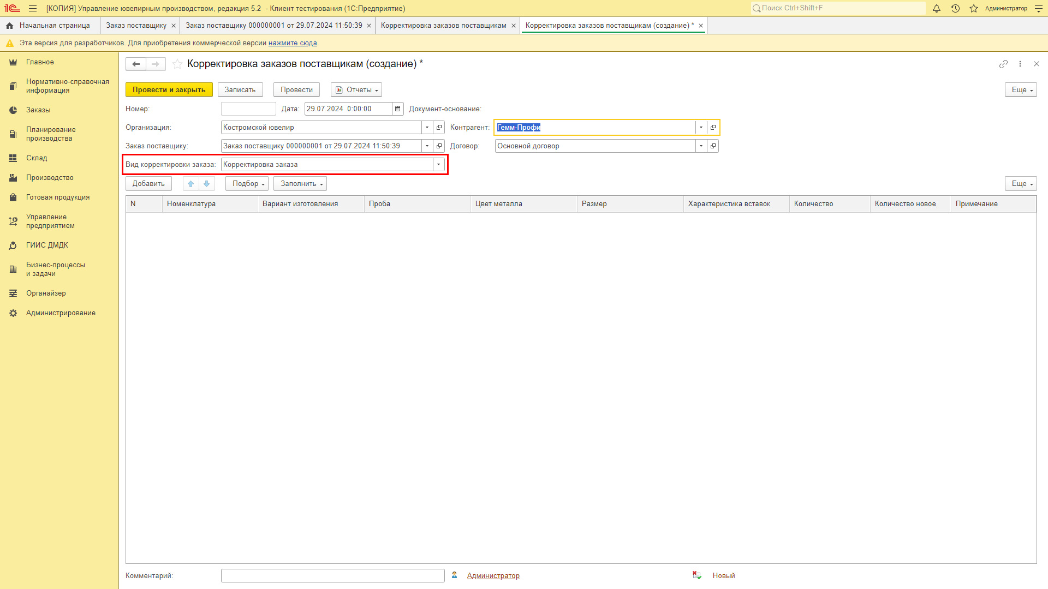This screenshot has height=589, width=1048.
Task: Click the document status icon near Новый
Action: point(697,575)
